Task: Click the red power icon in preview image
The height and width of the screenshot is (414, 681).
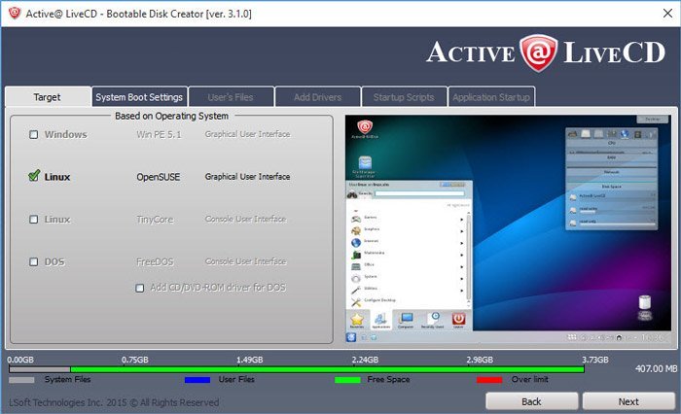Action: 458,320
